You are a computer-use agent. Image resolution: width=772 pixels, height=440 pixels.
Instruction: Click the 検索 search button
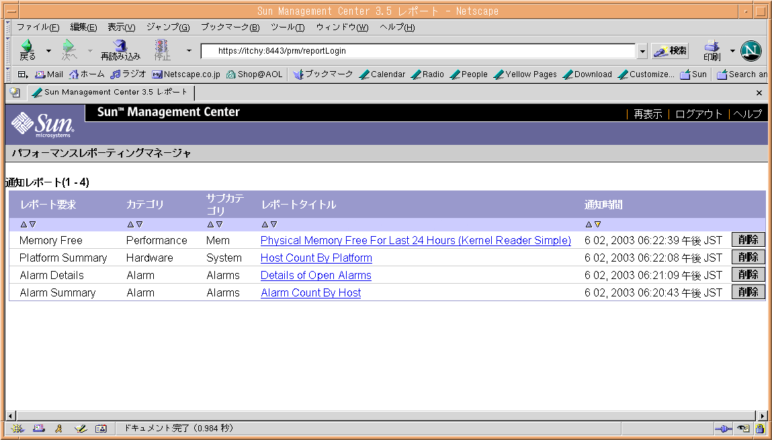tap(670, 50)
